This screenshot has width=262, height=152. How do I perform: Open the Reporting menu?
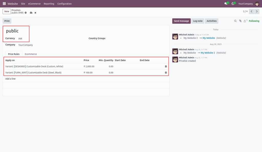[x=49, y=4]
